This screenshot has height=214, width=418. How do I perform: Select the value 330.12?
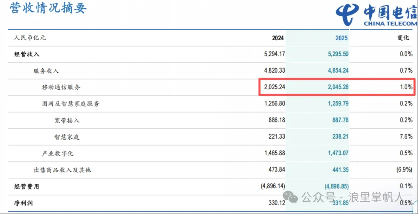click(277, 203)
